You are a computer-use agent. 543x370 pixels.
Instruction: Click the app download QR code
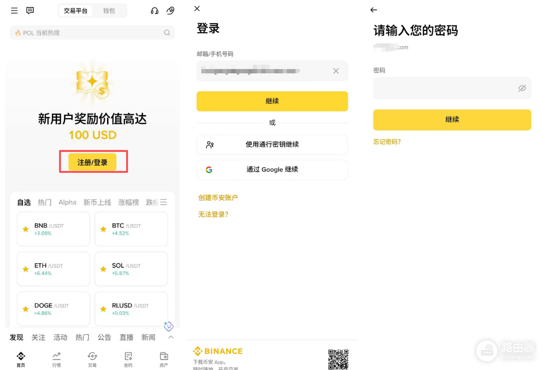click(x=338, y=359)
